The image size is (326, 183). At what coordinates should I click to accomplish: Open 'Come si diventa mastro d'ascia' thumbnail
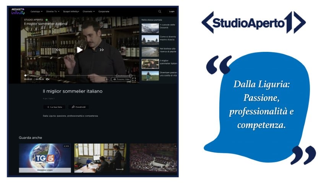point(150,40)
